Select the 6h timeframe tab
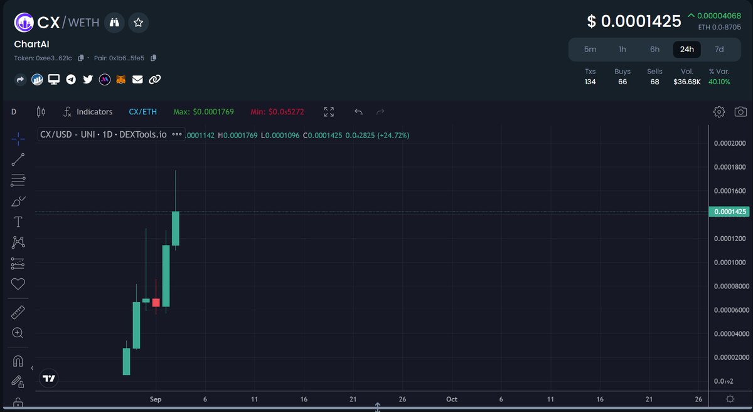Screen dimensions: 753x412 [x=654, y=49]
